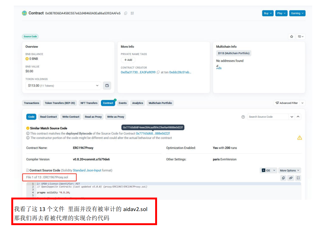326x227 pixels.
Task: Copy the contract creator address
Action: (158, 72)
